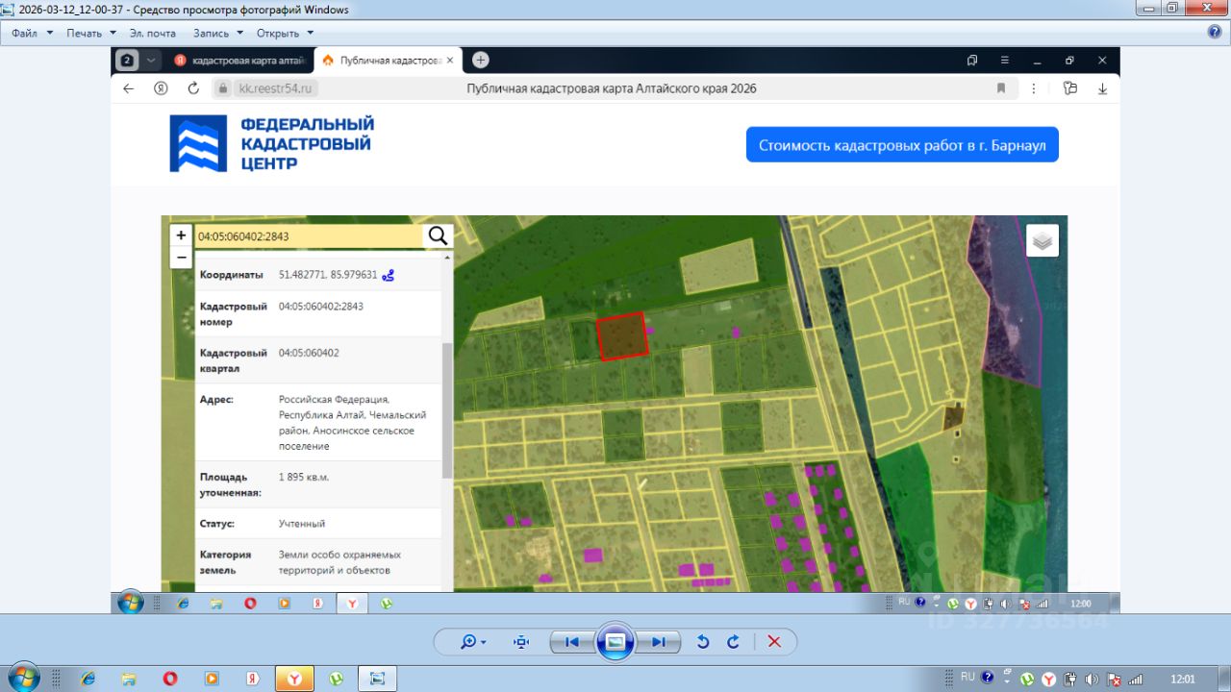The height and width of the screenshot is (692, 1231).
Task: Click the Эл. почта menu item
Action: point(152,33)
